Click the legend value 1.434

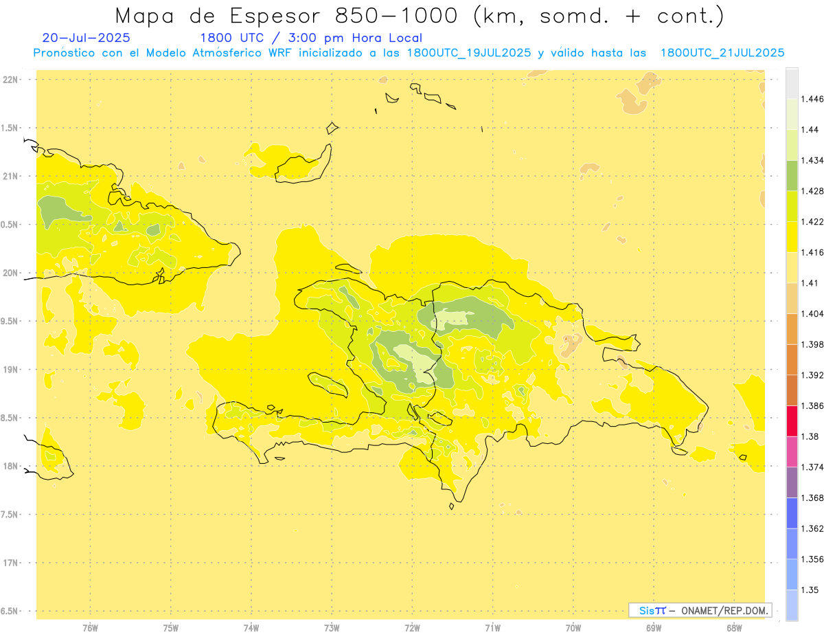tap(812, 160)
